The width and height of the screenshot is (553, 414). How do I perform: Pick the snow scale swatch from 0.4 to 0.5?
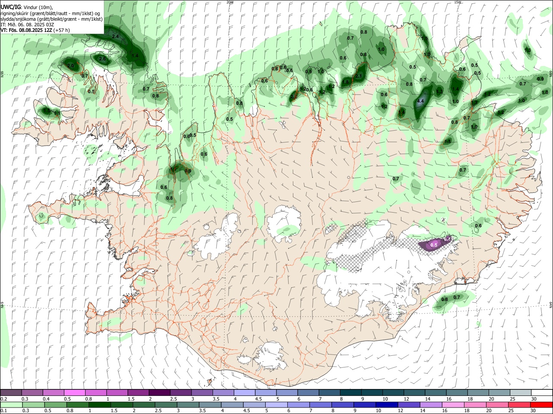[x=53, y=392]
